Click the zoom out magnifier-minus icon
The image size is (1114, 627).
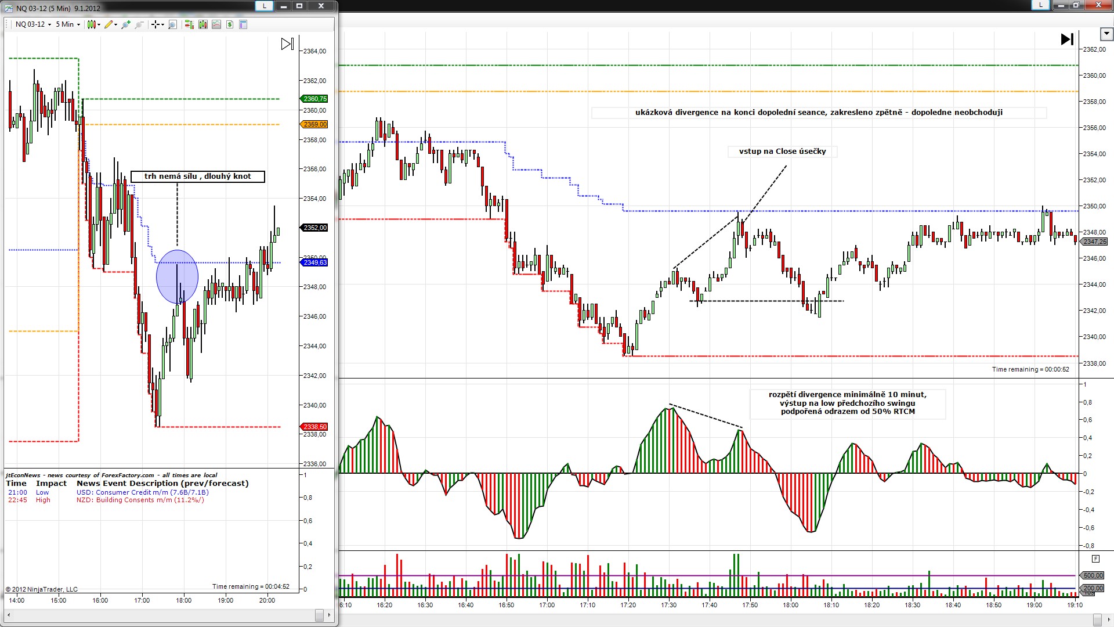pos(139,24)
